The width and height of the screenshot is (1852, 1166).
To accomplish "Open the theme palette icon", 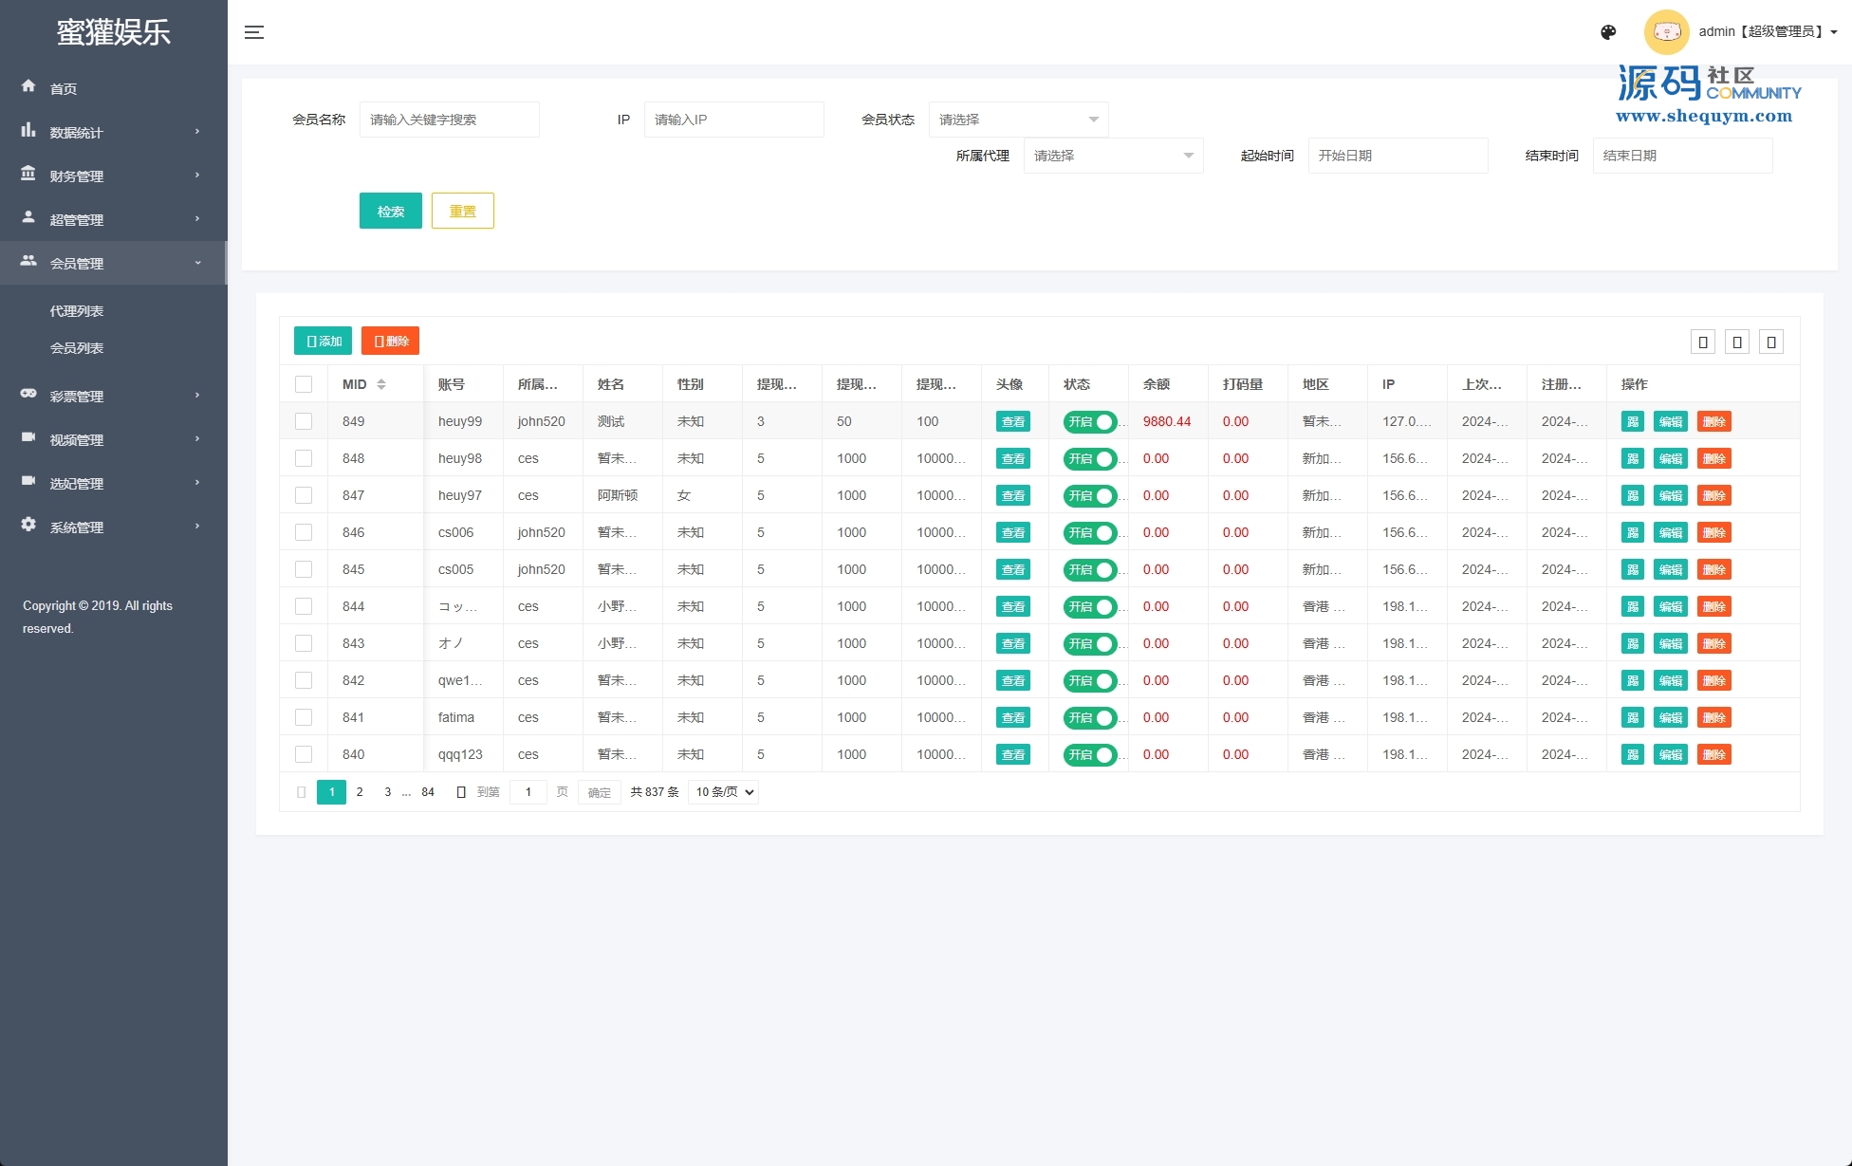I will pos(1608,32).
